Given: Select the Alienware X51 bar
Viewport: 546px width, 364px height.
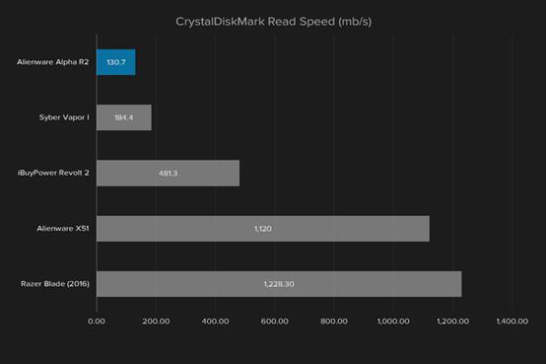Looking at the screenshot, I should [x=263, y=229].
